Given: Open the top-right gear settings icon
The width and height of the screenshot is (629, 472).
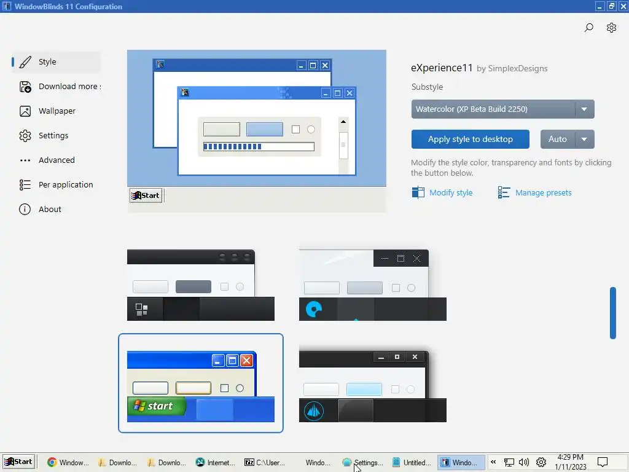Looking at the screenshot, I should pyautogui.click(x=611, y=28).
